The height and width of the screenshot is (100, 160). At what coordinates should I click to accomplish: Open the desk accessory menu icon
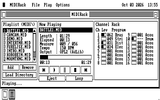point(4,5)
